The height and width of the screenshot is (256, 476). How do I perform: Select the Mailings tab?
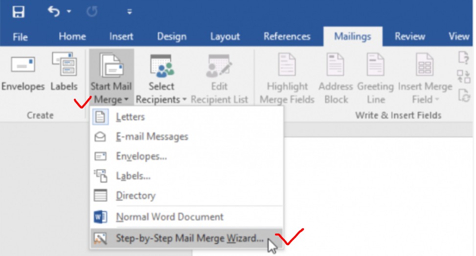click(353, 37)
